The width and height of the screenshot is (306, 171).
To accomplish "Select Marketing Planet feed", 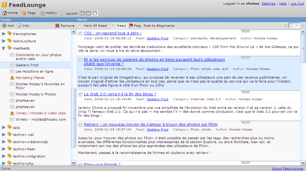I will 30,78.
